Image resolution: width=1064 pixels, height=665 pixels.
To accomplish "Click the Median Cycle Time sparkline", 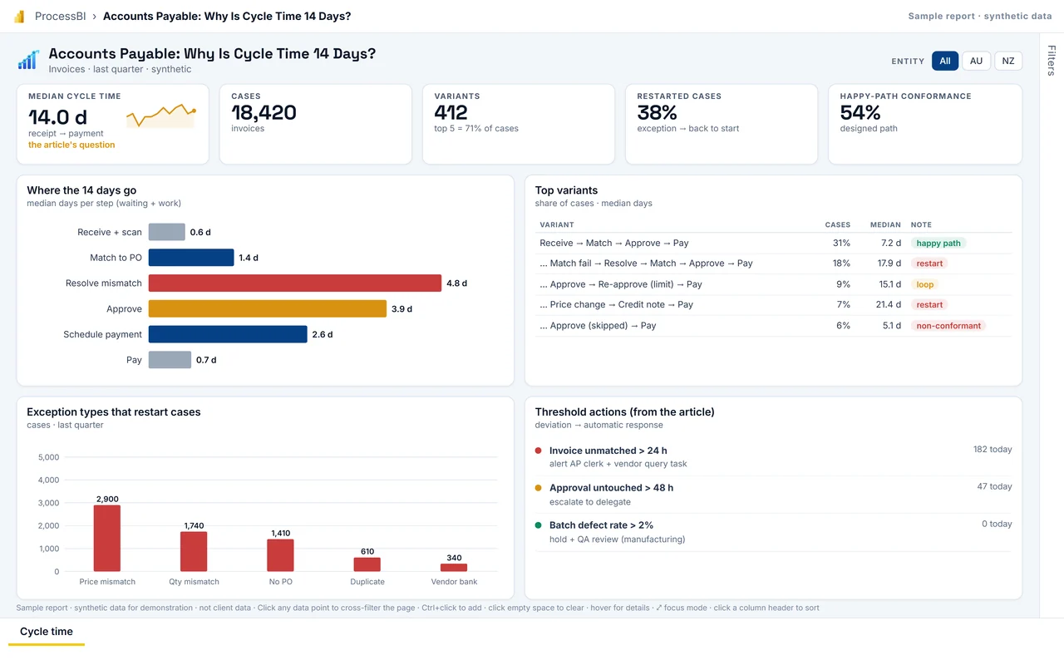I will tap(160, 115).
